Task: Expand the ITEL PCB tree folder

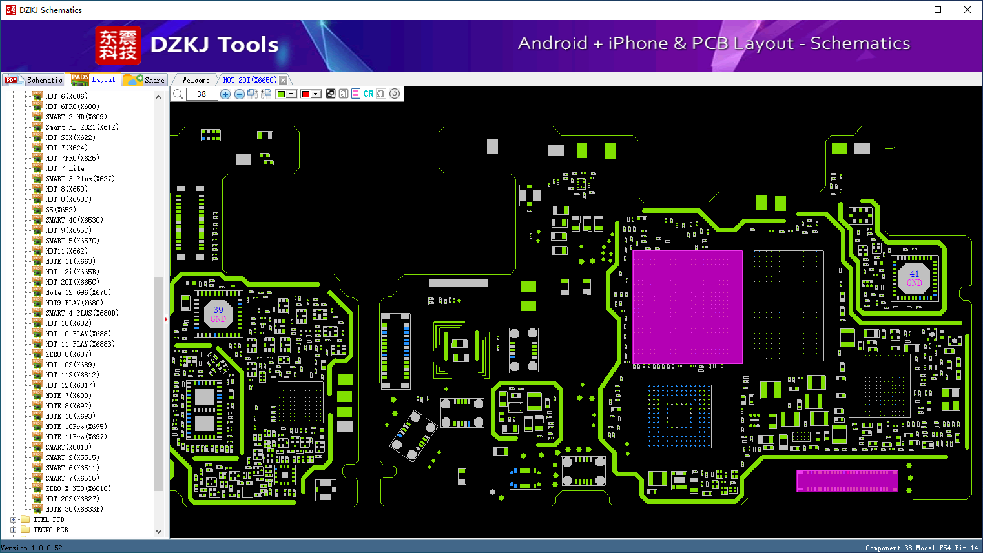Action: point(13,519)
